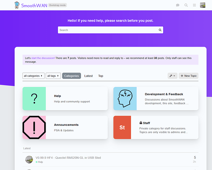Click the Development category description text
The image size is (212, 170).
coord(167,101)
